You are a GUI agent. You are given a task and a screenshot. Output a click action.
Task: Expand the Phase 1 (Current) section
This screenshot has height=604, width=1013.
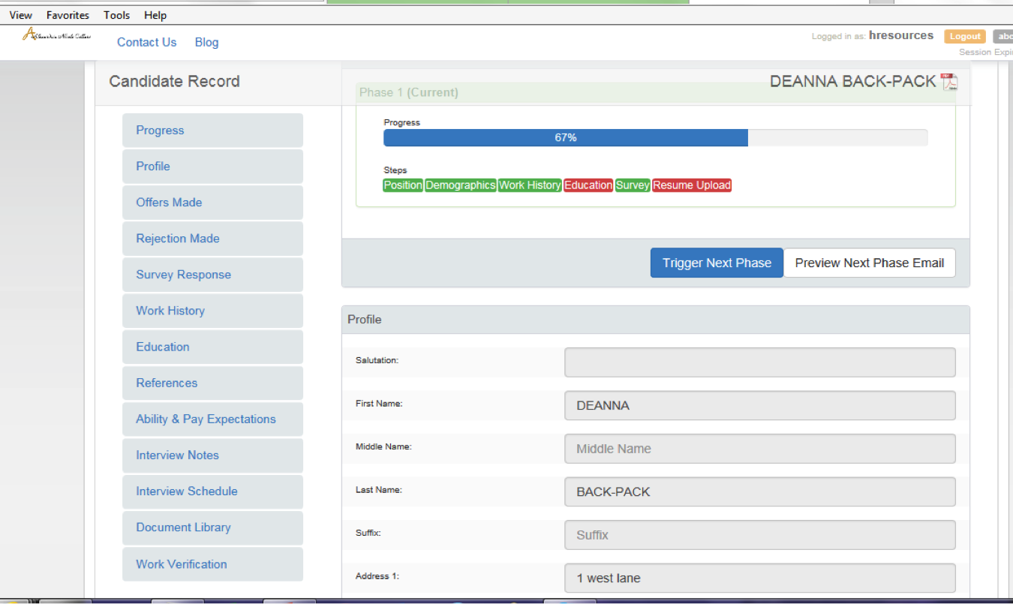pos(408,92)
